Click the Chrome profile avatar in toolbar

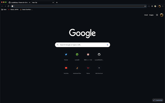click(160, 6)
